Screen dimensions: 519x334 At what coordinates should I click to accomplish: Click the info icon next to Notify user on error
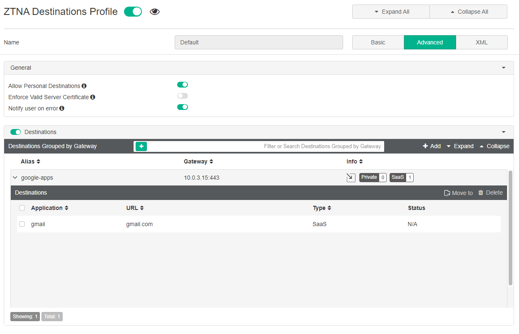coord(61,108)
